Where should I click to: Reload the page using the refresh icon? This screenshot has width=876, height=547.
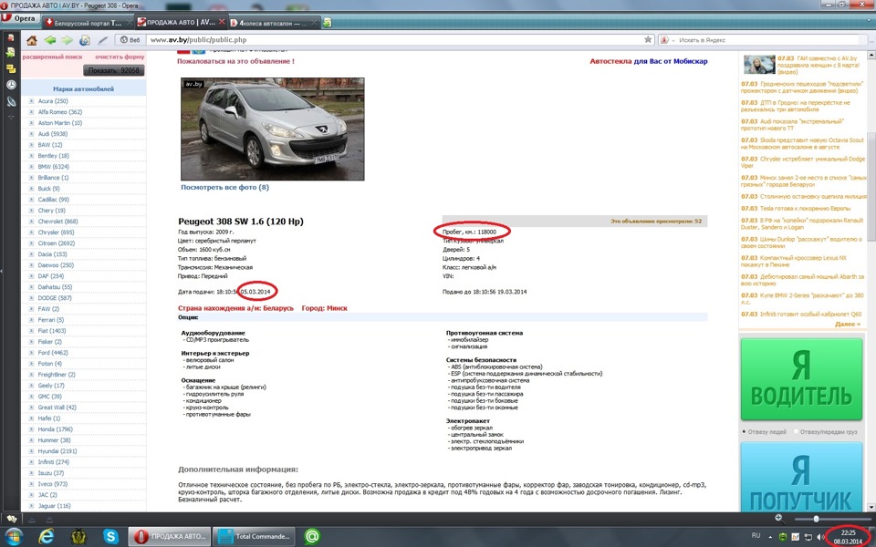point(85,40)
